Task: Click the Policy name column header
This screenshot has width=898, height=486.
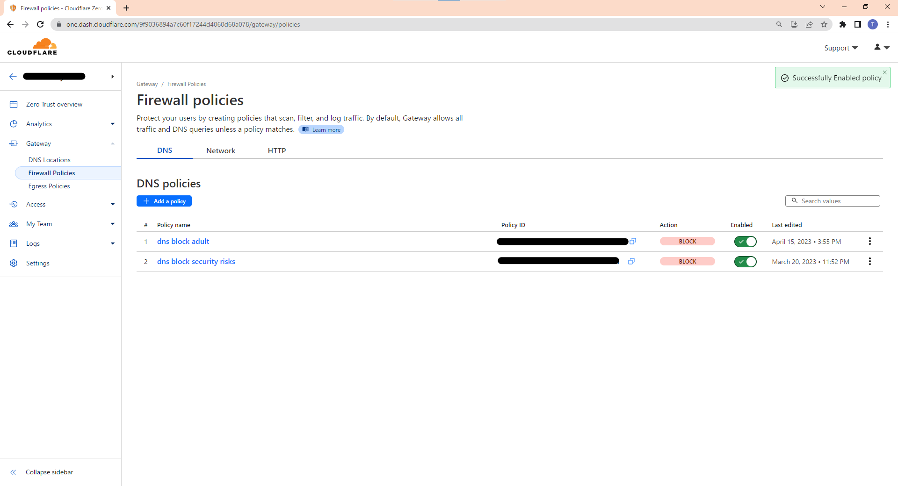Action: [x=174, y=225]
